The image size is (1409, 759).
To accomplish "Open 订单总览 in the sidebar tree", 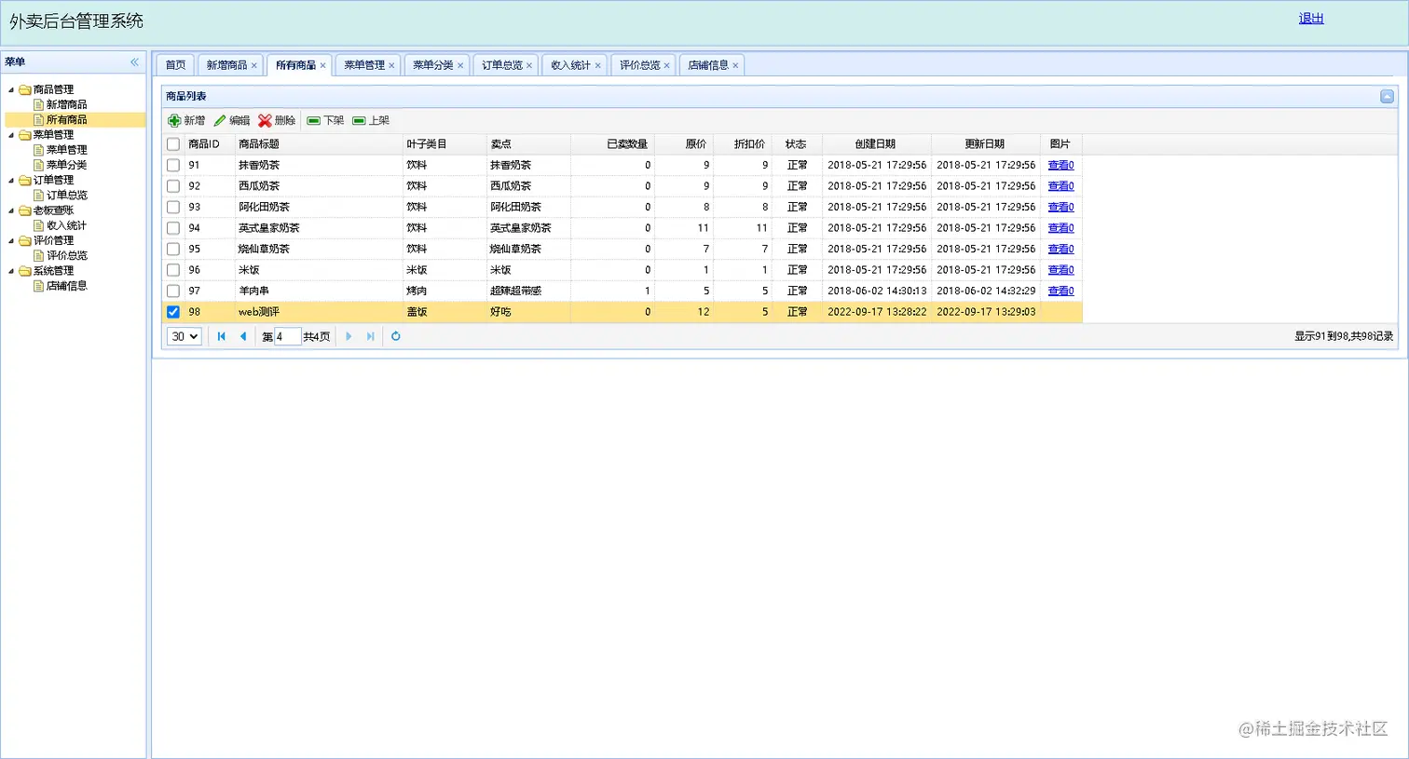I will [66, 196].
